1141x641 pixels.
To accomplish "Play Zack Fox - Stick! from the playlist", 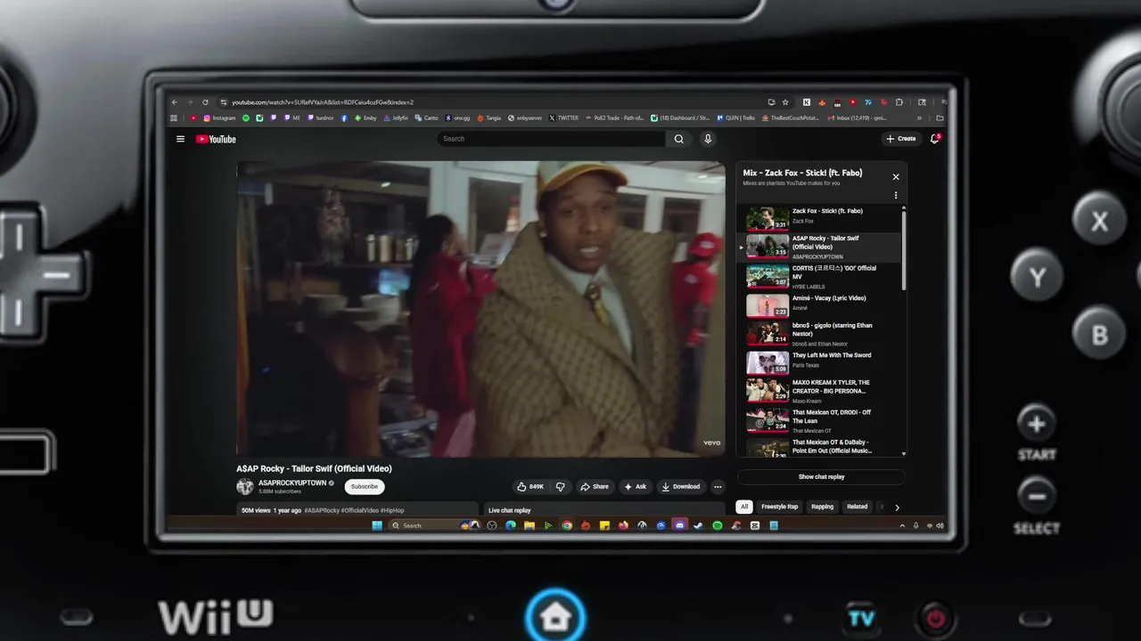I will click(x=820, y=217).
